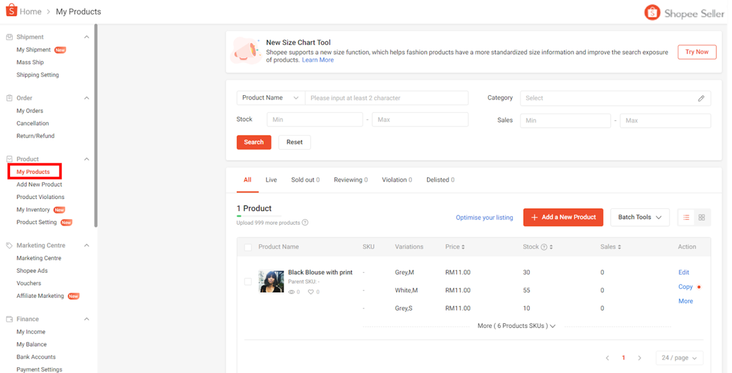Open the Stock column help tooltip icon

pos(543,247)
